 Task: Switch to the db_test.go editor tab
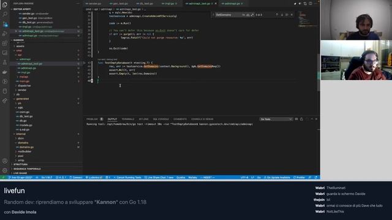point(146,4)
